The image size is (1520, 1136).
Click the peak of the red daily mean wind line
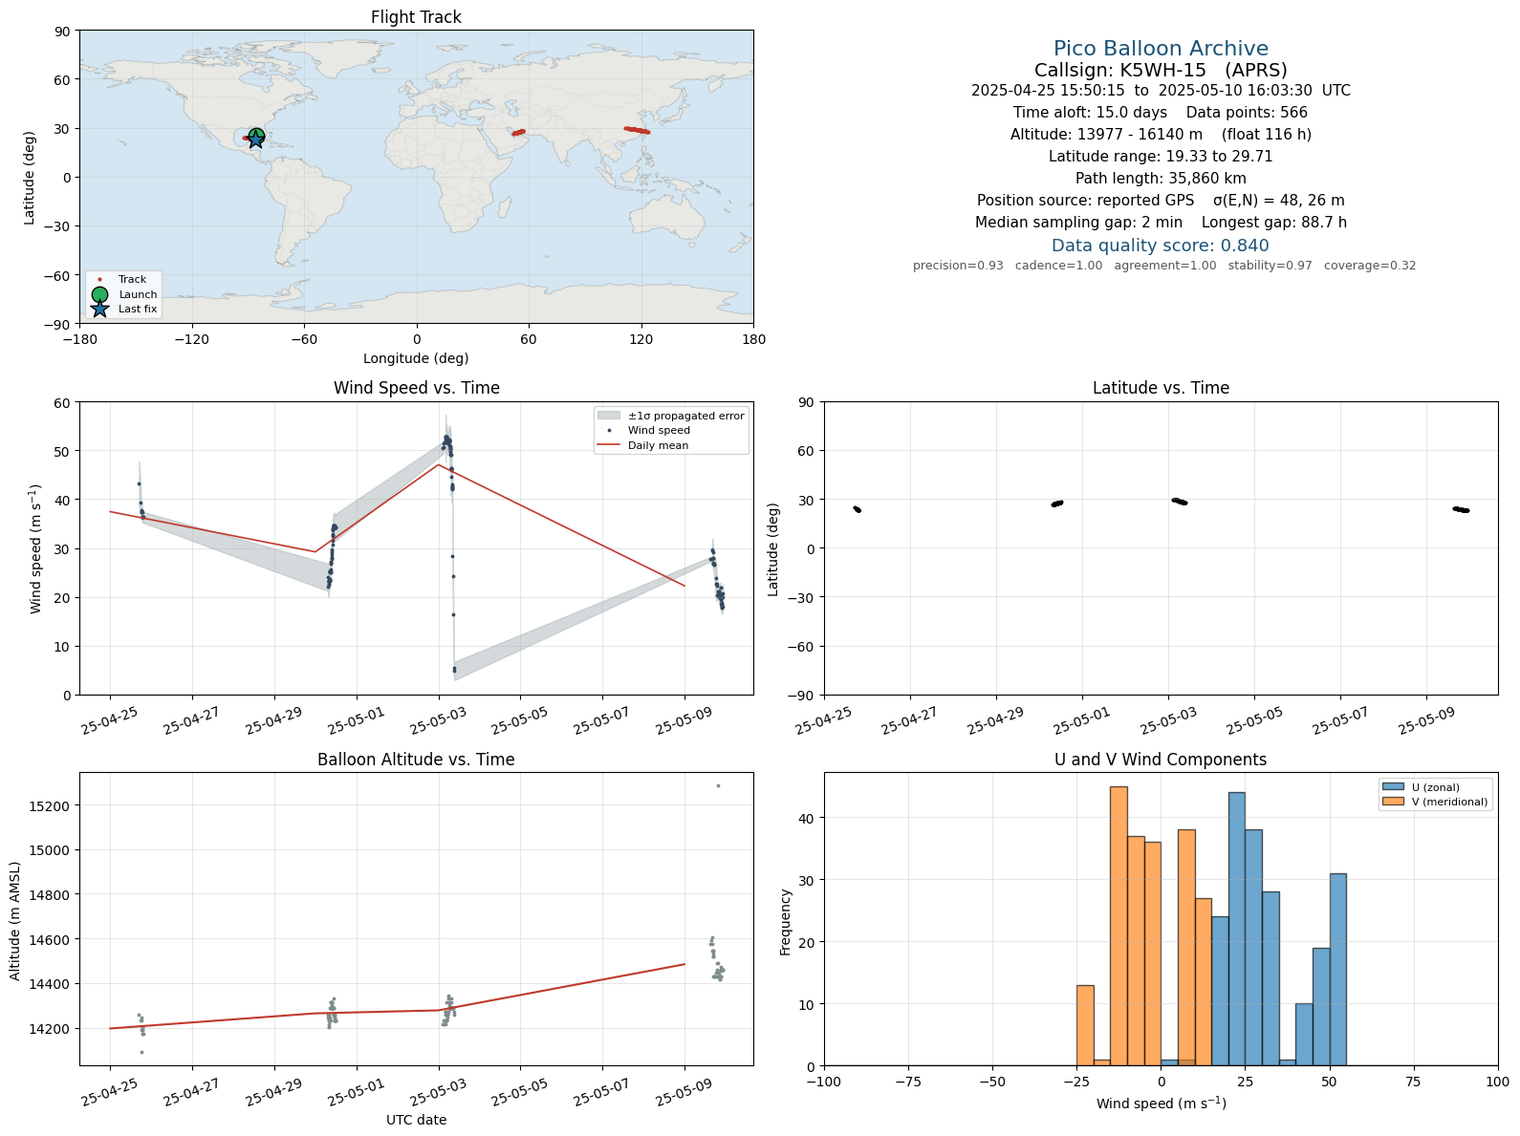438,464
